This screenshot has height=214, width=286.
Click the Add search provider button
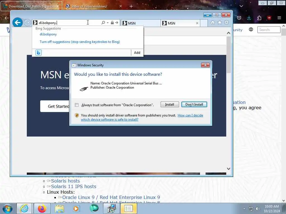pyautogui.click(x=137, y=53)
